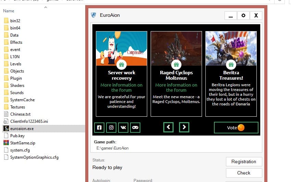Click gift icon on Raged Cyclops card

tap(176, 65)
